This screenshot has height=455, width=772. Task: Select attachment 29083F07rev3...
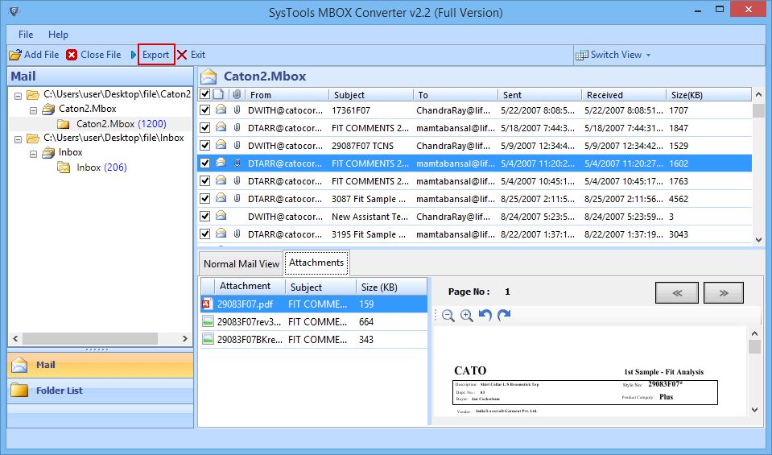[314, 322]
